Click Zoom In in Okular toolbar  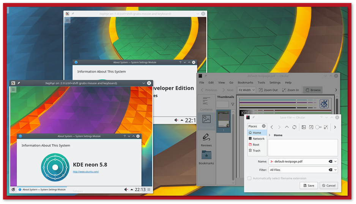coord(291,90)
